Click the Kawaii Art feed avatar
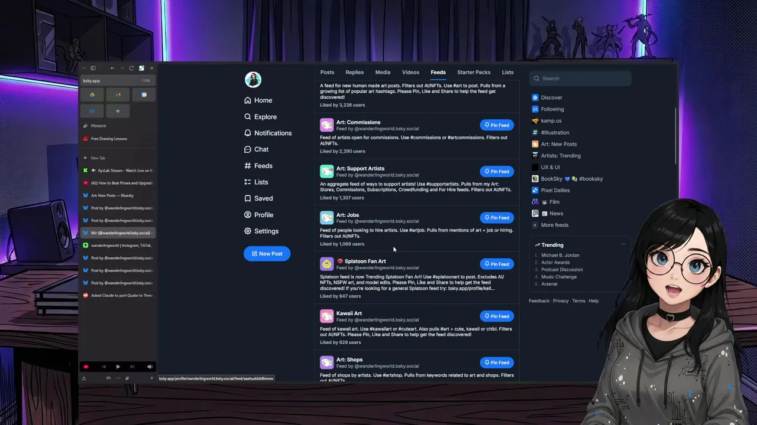Image resolution: width=757 pixels, height=425 pixels. 326,316
